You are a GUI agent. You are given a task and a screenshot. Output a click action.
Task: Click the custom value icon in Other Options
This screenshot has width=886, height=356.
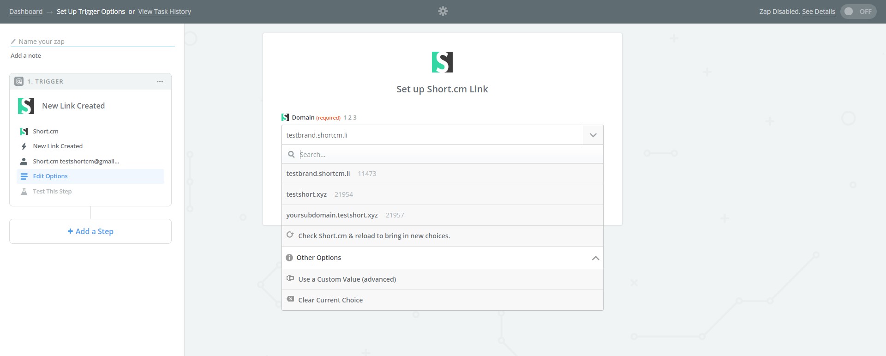(290, 278)
